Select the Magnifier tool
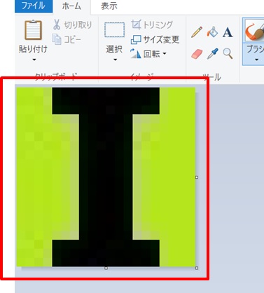 coord(228,53)
